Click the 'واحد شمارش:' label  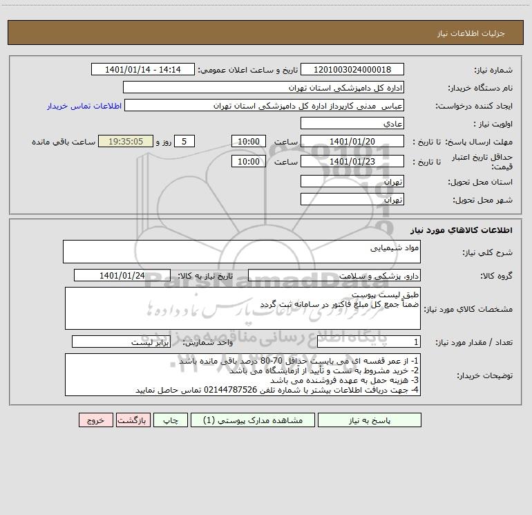coord(208,342)
